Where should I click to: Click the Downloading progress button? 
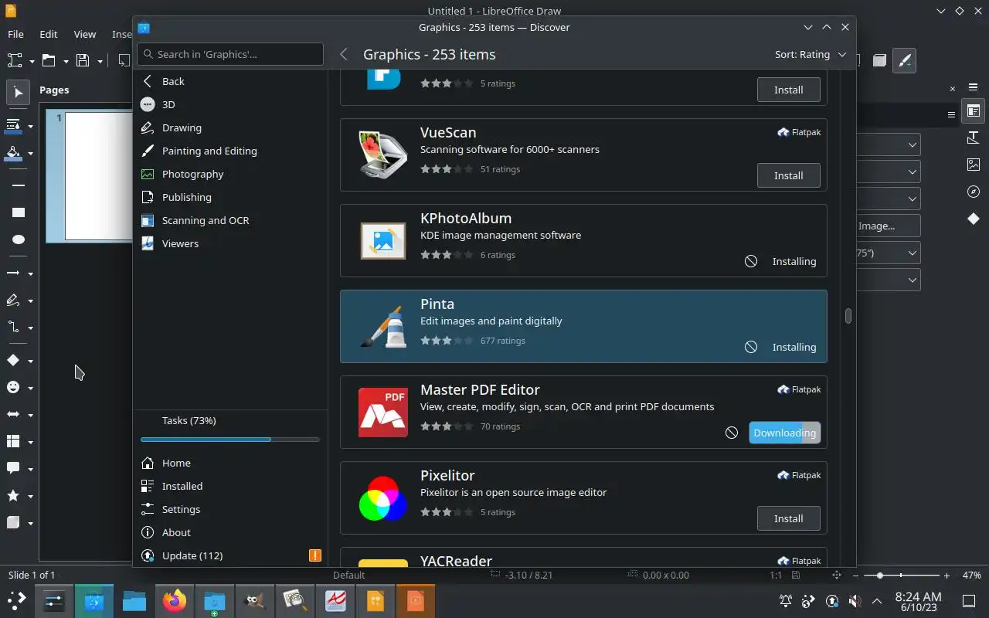tap(784, 433)
